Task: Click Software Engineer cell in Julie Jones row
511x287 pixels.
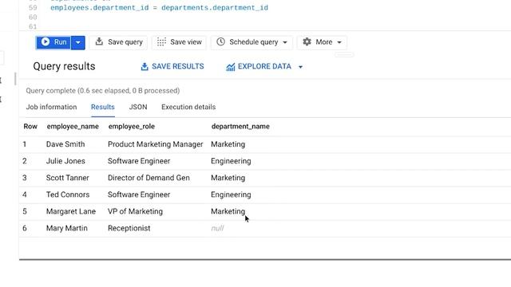Action: pyautogui.click(x=139, y=161)
